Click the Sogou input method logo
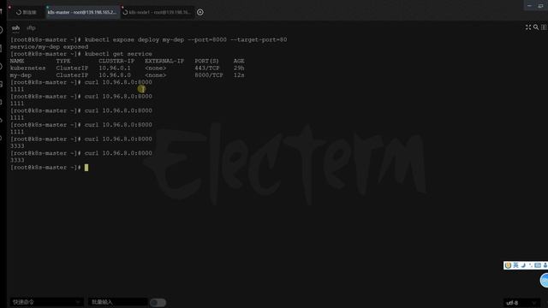548x308 pixels. coord(508,265)
